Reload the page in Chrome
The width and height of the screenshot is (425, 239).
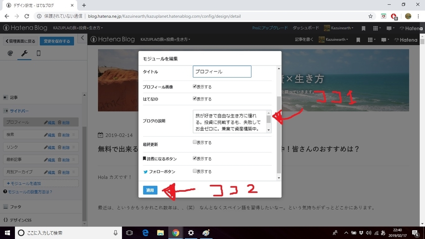[27, 16]
